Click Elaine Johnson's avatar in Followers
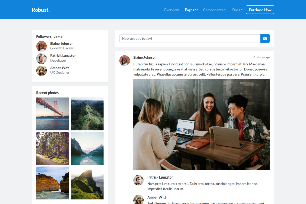The image size is (306, 204). point(41,46)
